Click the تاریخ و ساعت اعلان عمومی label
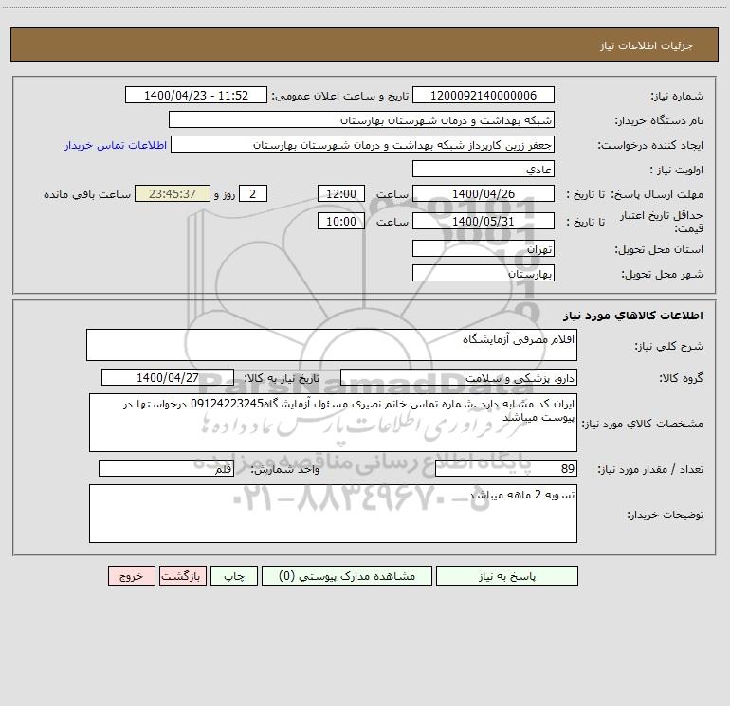This screenshot has width=730, height=706. tap(340, 97)
